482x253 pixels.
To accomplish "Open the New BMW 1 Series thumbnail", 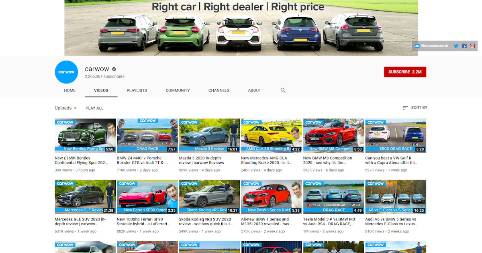I will click(x=272, y=197).
